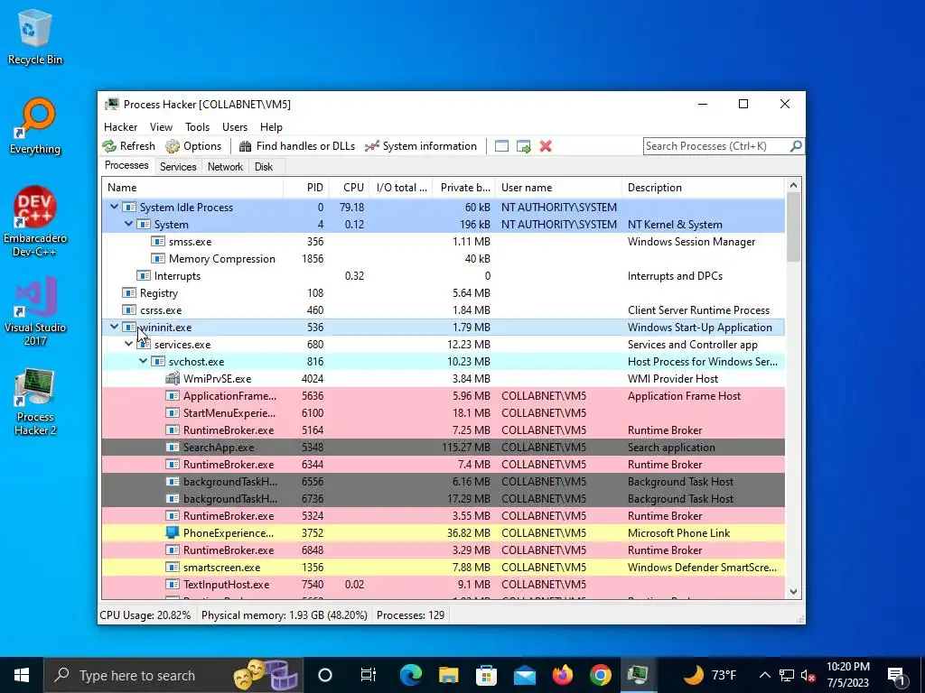
Task: Select the Registry process row
Action: tap(443, 293)
